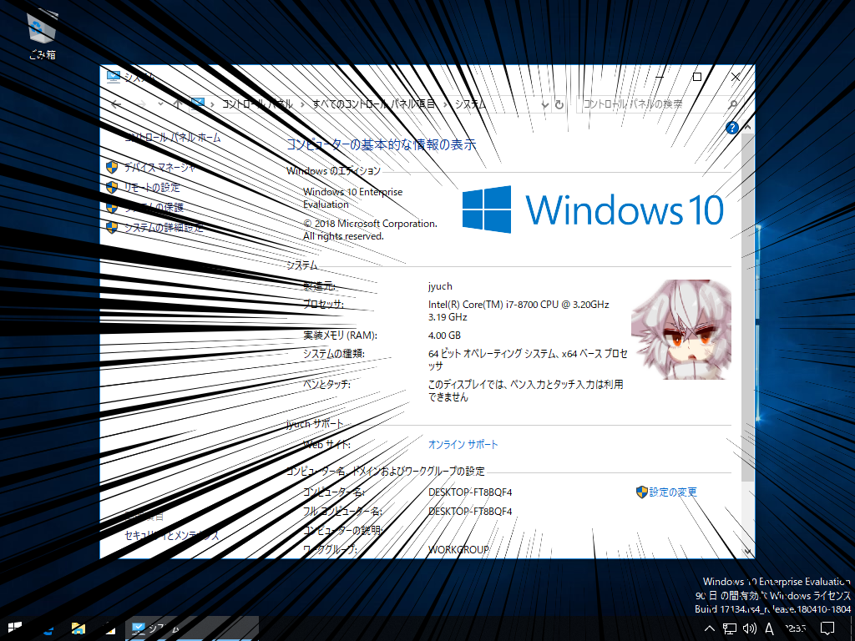This screenshot has height=641, width=855.
Task: Open the network tray icon
Action: click(730, 628)
